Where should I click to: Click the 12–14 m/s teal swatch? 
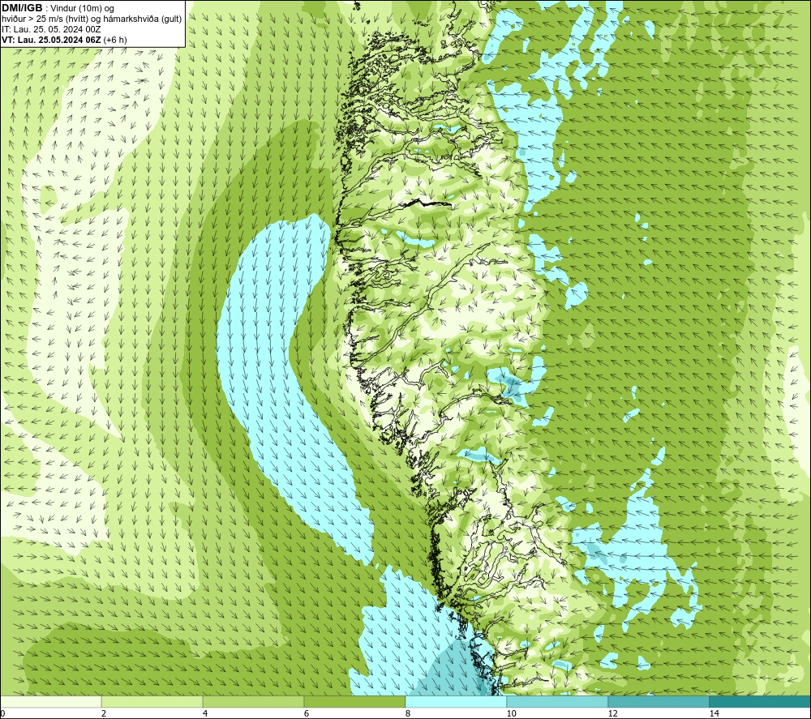coord(659,701)
